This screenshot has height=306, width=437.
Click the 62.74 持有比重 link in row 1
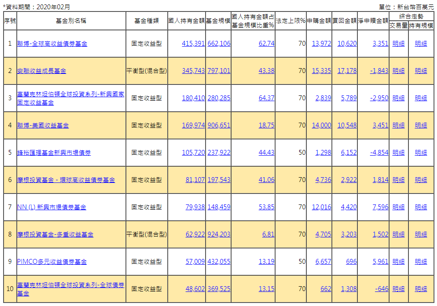265,44
